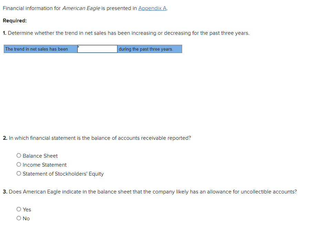Click the Appendix A hyperlink for financial information
Viewport: 315px width, 231px height.
point(152,8)
